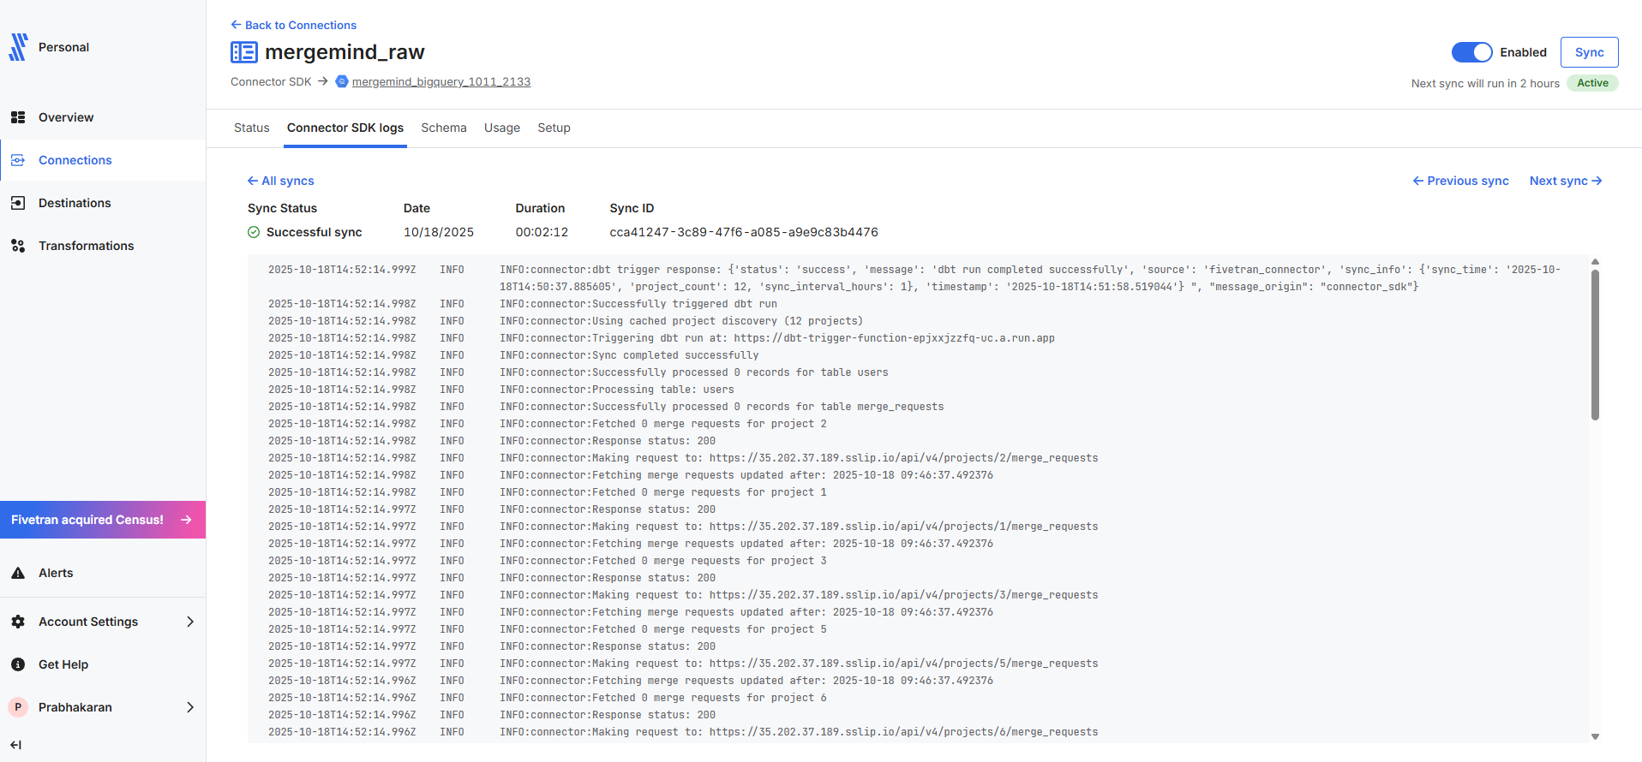Expand the Account Settings chevron
1642x762 pixels.
190,622
